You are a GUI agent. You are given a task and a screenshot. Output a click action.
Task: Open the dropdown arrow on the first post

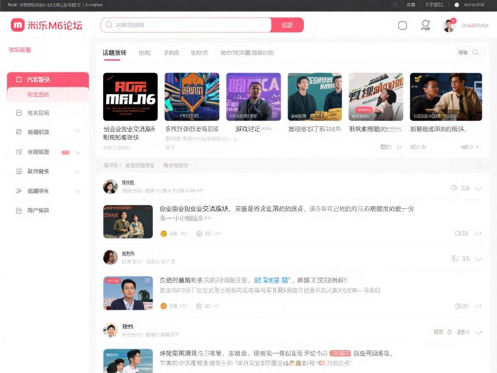coord(479,188)
